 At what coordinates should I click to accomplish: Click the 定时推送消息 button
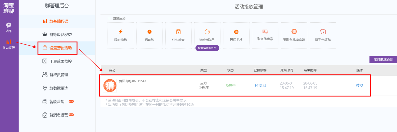[383, 59]
